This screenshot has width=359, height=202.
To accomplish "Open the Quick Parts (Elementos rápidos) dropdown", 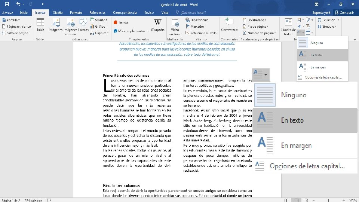I will pos(300,20).
